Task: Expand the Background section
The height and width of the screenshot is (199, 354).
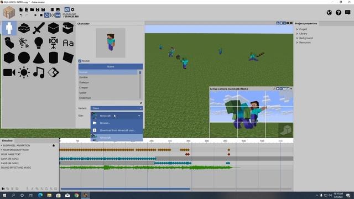Action: pyautogui.click(x=298, y=38)
